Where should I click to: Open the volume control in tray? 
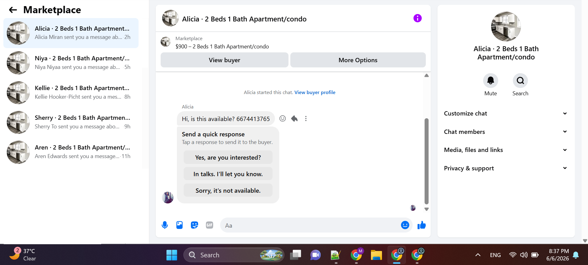(524, 255)
